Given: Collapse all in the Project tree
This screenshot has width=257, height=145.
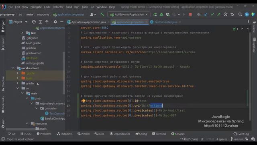Looking at the screenshot, I should coord(47,22).
